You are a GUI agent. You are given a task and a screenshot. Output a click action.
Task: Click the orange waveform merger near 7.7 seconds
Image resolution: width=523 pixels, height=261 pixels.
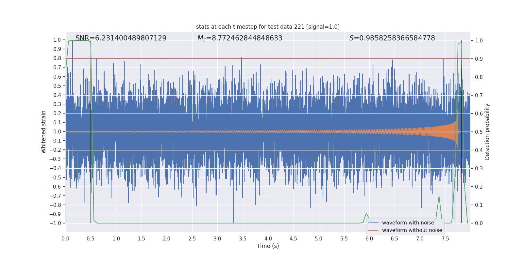pyautogui.click(x=456, y=132)
